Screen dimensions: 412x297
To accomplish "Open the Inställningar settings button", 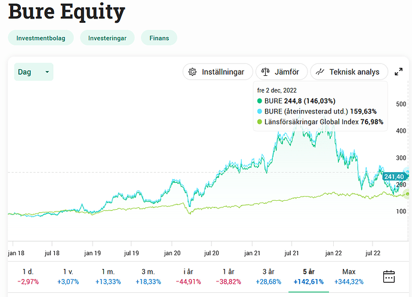I will 218,72.
